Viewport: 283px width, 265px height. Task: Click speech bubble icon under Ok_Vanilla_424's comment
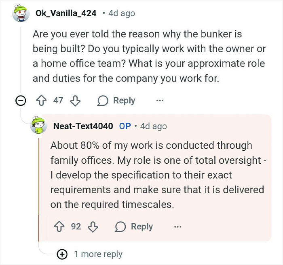(103, 100)
